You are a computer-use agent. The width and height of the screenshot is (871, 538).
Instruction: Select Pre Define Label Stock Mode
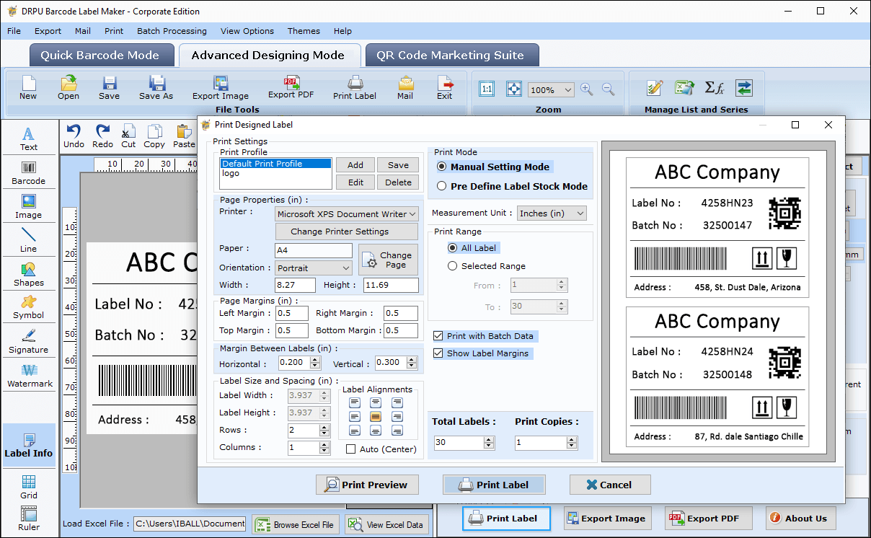click(442, 186)
